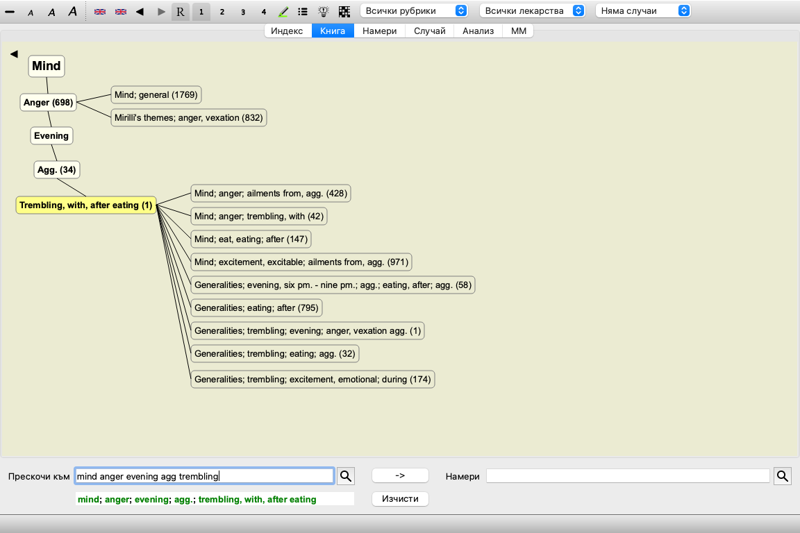Toggle the R remedies button
Image resolution: width=800 pixels, height=533 pixels.
[181, 12]
